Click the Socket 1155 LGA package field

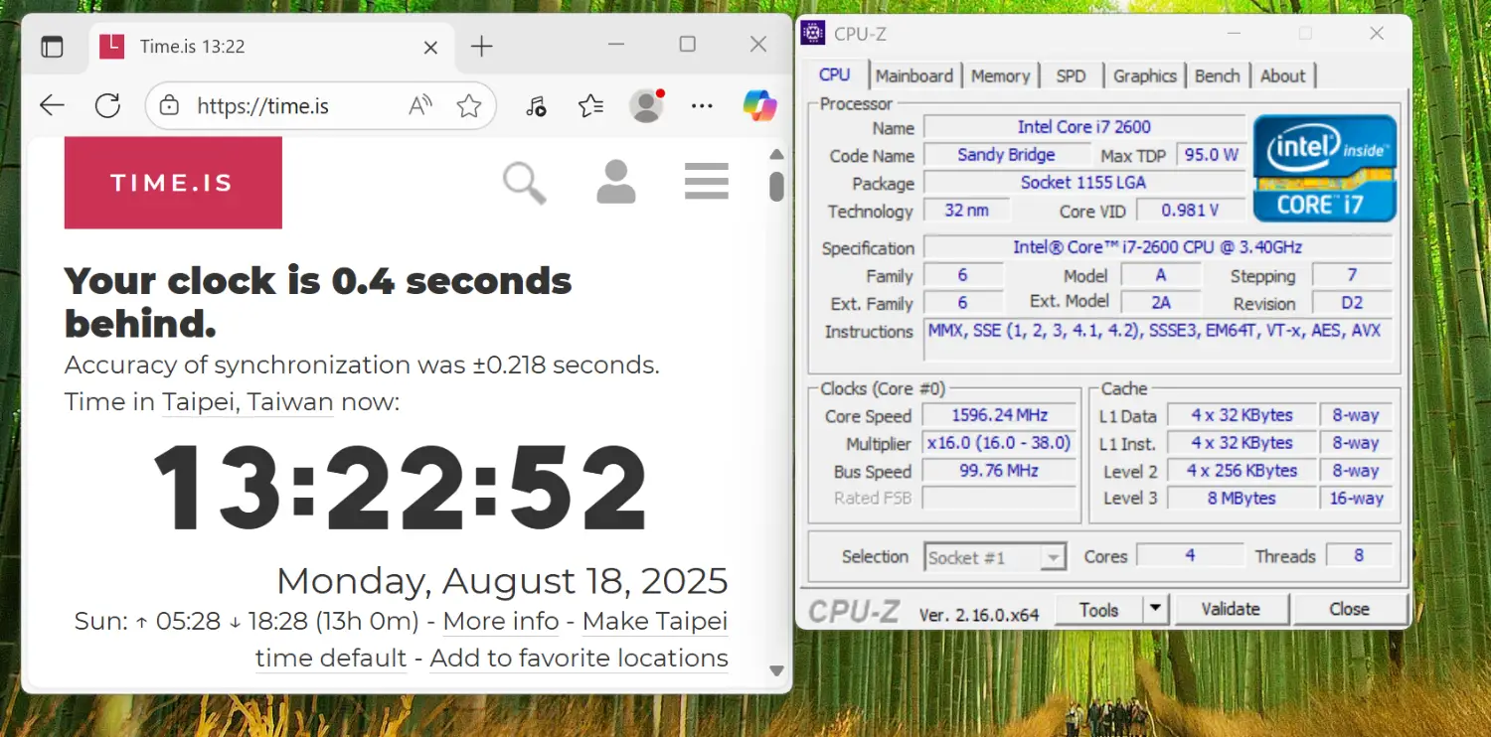pos(1083,183)
